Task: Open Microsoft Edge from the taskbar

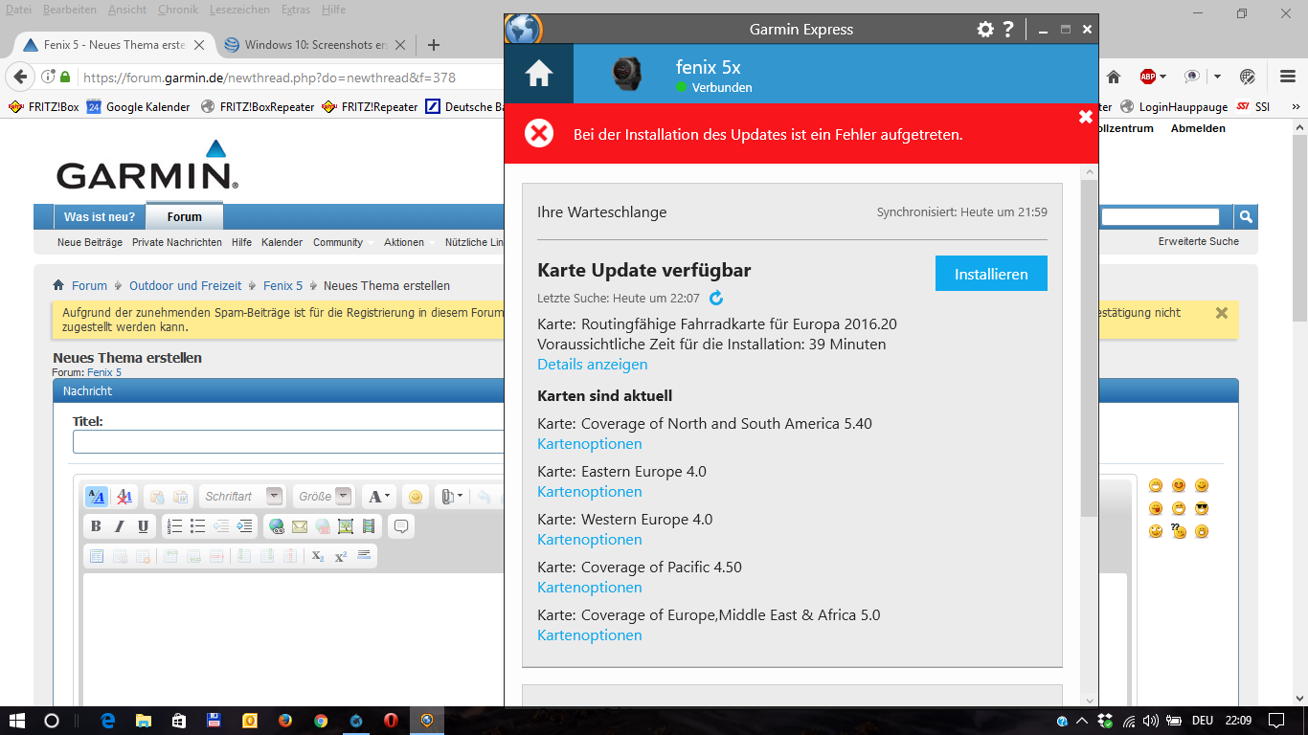Action: (108, 721)
